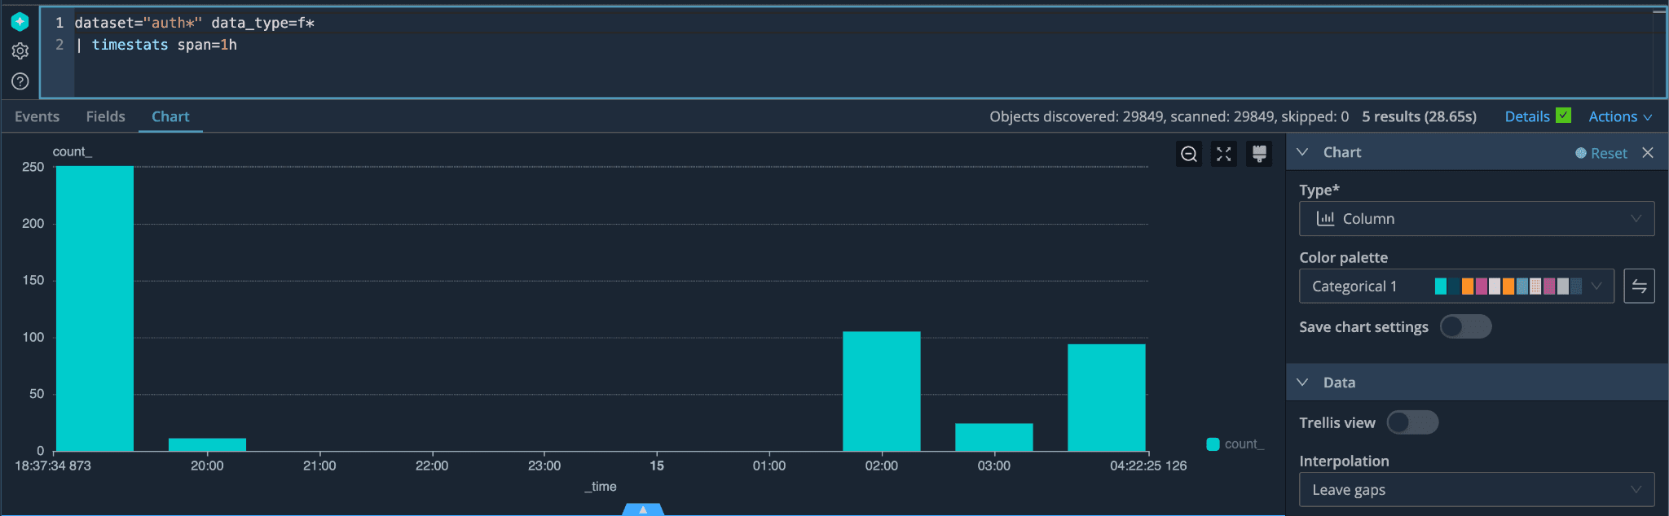
Task: Click the paintbrush chart format icon
Action: [1258, 154]
